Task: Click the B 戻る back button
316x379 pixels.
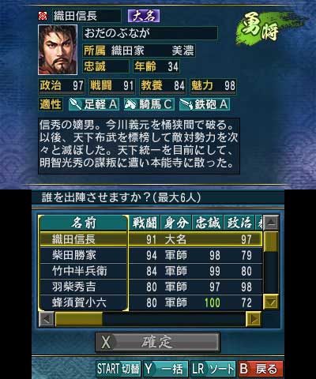Action: point(261,369)
